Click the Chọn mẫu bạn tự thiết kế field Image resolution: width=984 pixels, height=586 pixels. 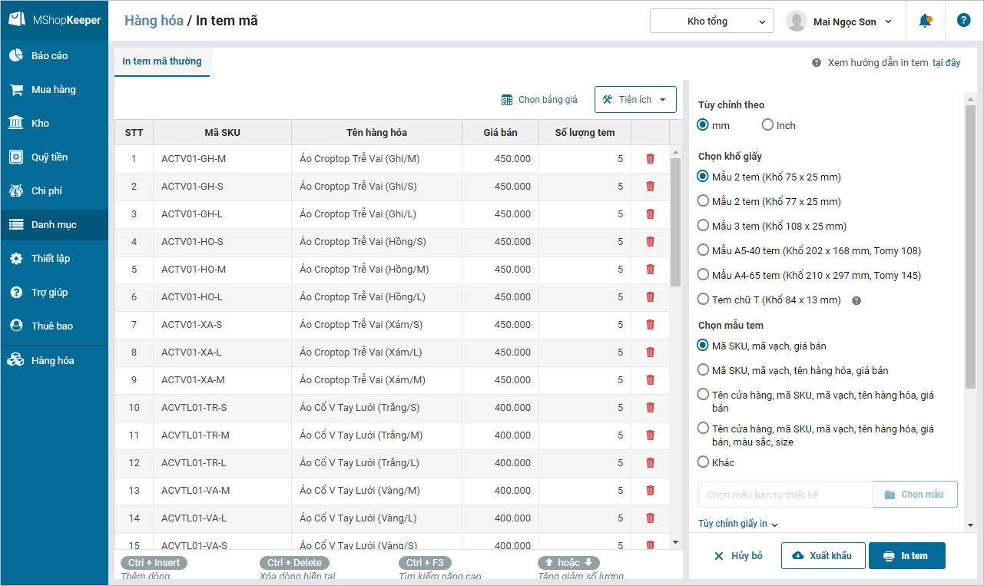click(x=785, y=495)
